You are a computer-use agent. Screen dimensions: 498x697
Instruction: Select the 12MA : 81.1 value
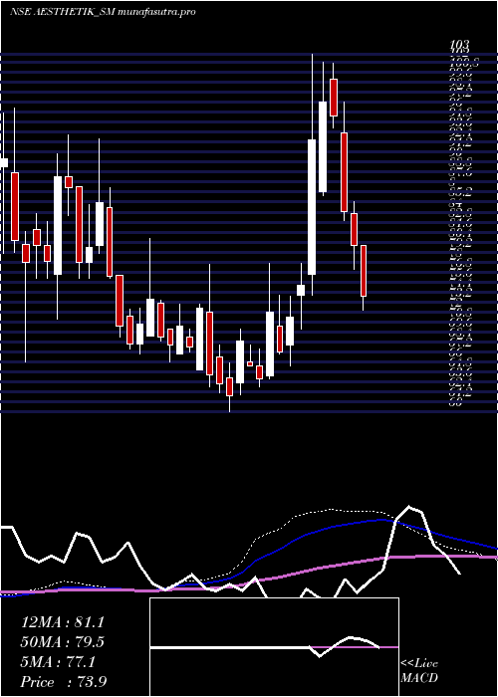tap(62, 622)
